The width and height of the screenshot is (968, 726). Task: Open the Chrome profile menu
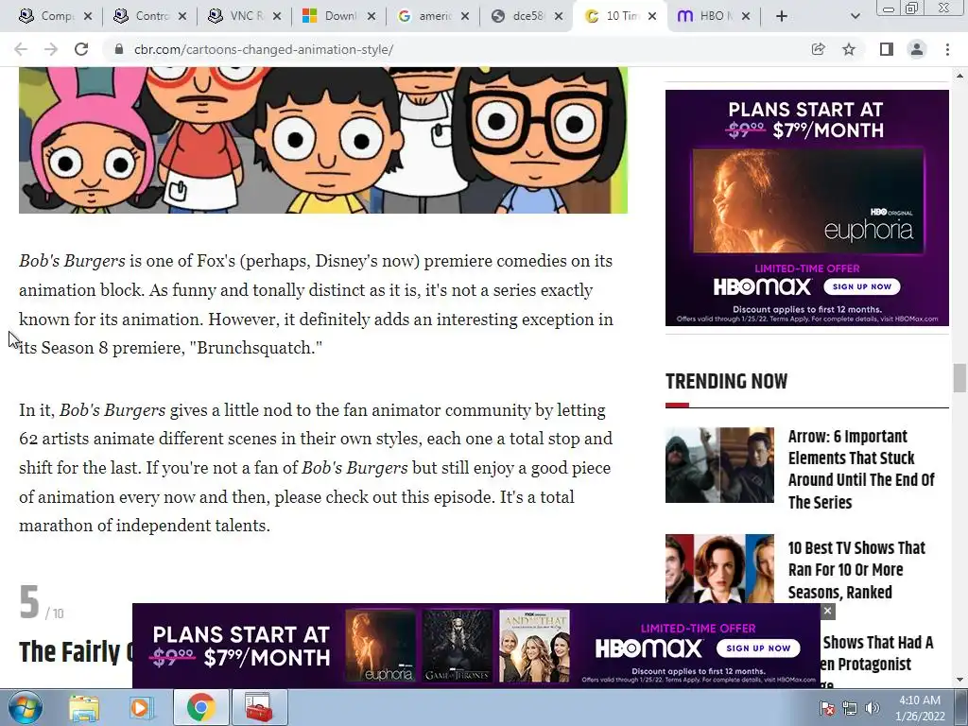coord(917,49)
